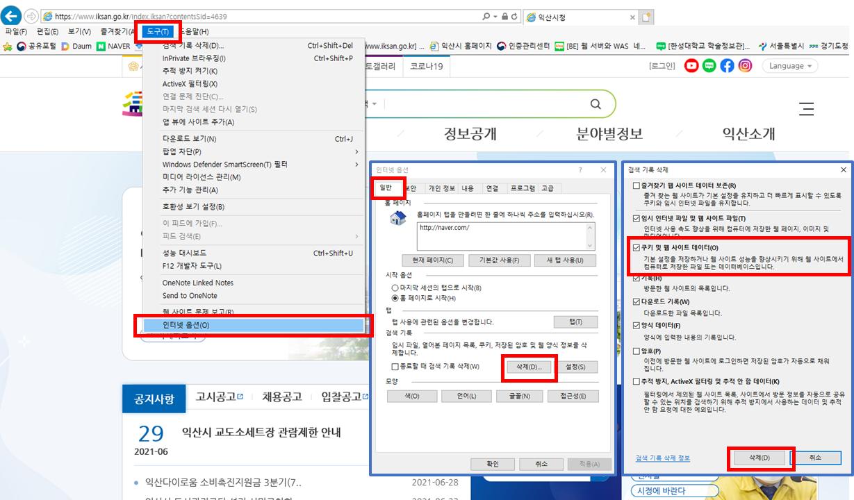Click the padlock security icon in address bar
This screenshot has width=854, height=500.
(504, 16)
